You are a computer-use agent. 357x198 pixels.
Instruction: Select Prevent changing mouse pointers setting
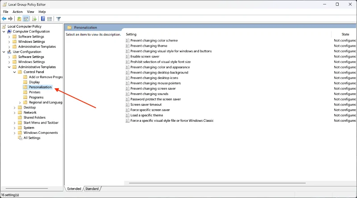click(x=155, y=83)
